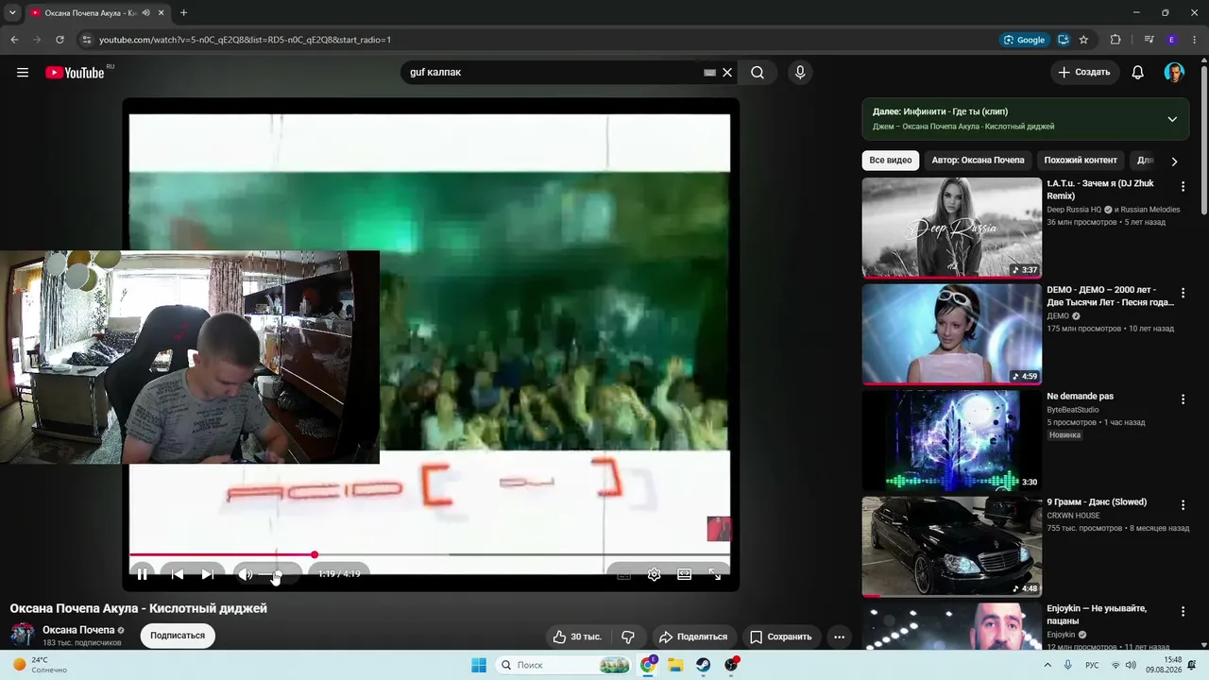The image size is (1209, 680).
Task: Click the Поделиться share button
Action: click(x=693, y=637)
